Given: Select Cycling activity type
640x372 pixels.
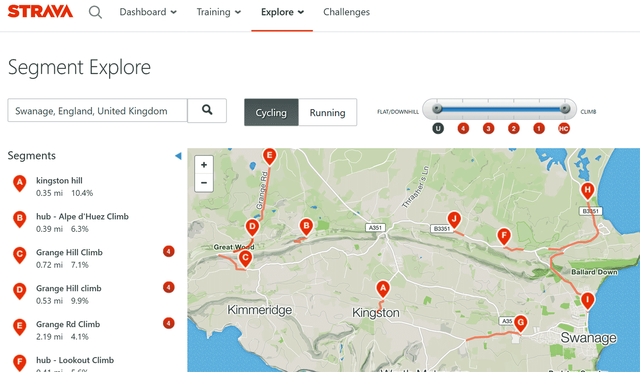Looking at the screenshot, I should pyautogui.click(x=271, y=113).
